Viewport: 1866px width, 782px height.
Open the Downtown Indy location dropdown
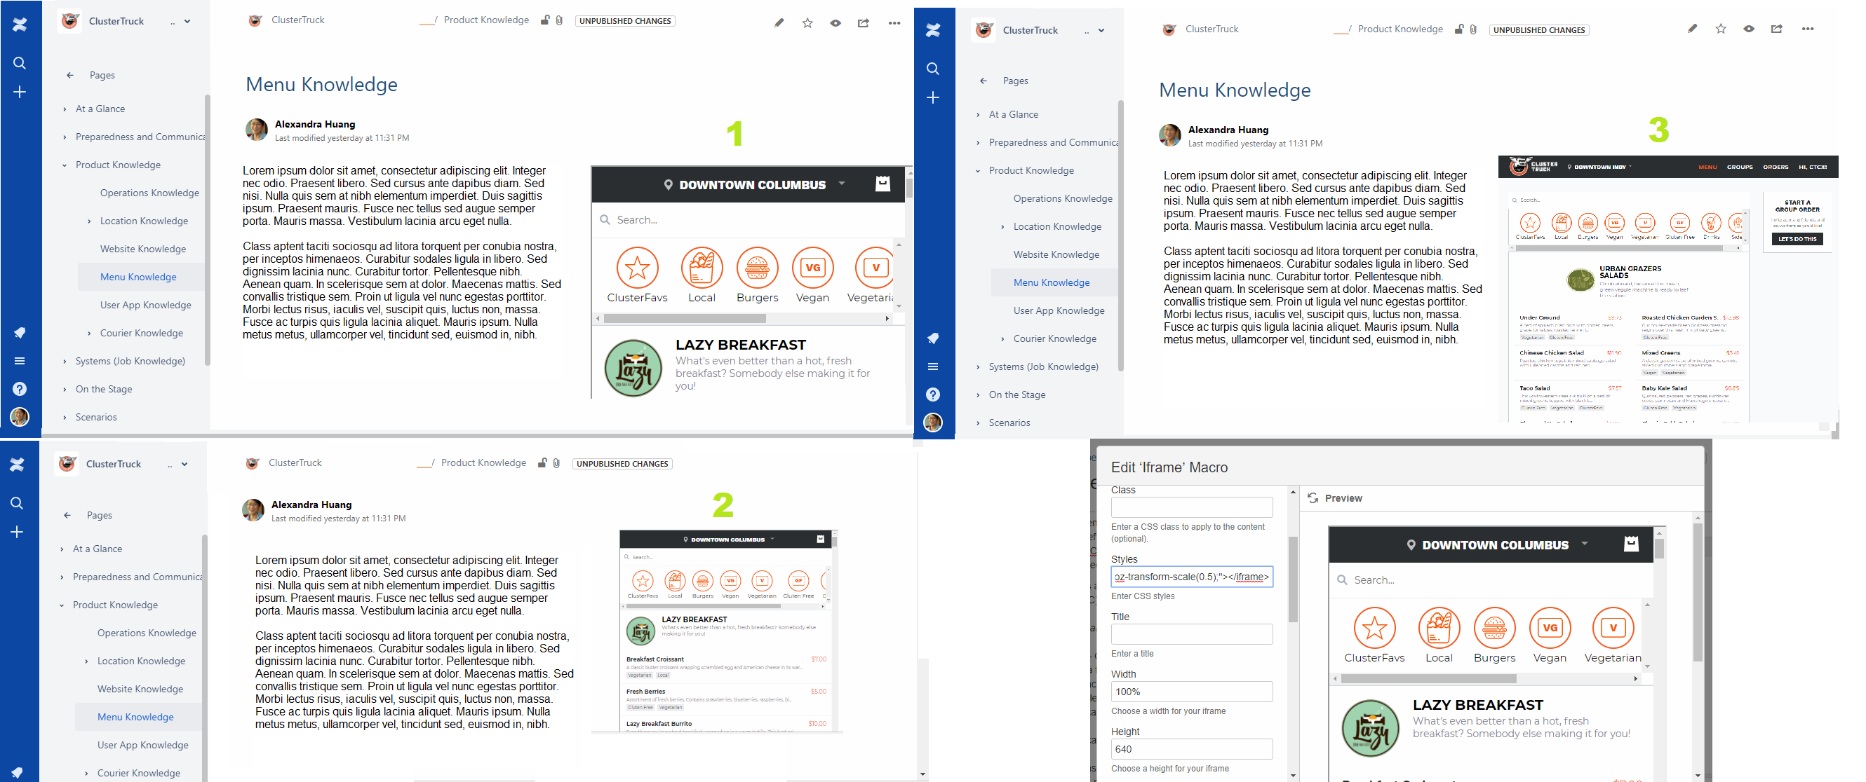[1599, 166]
